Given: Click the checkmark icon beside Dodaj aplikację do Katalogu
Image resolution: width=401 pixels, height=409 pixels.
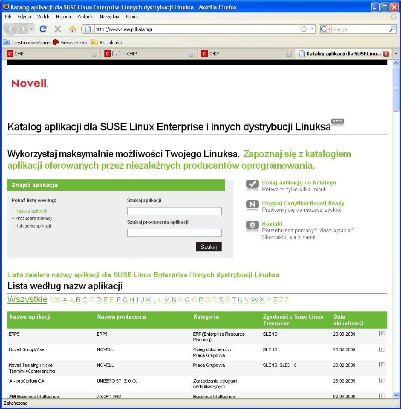Looking at the screenshot, I should 252,185.
